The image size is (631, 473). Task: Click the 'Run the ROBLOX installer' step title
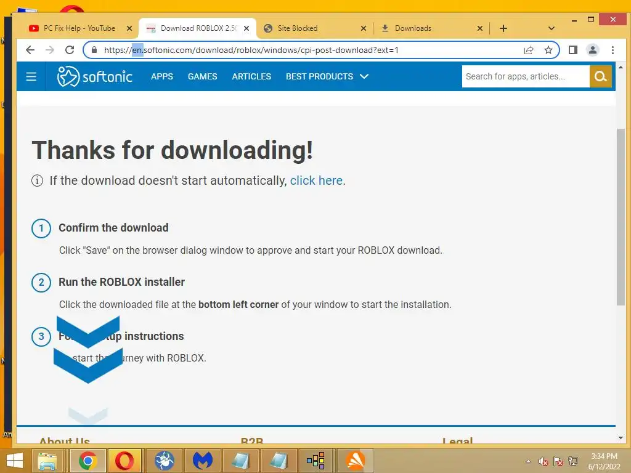point(121,282)
